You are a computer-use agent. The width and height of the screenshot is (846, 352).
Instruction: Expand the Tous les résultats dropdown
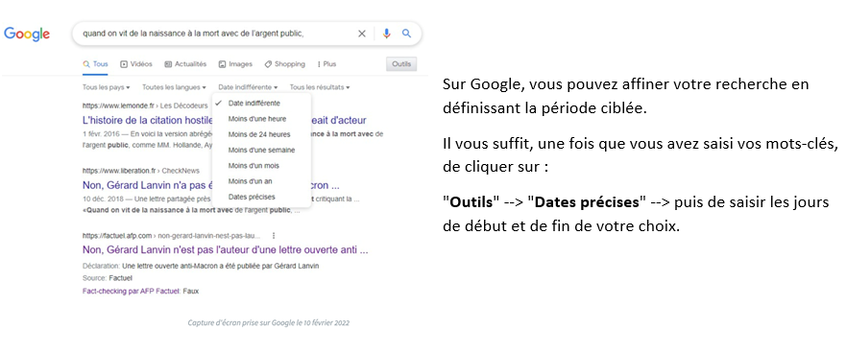coord(320,86)
